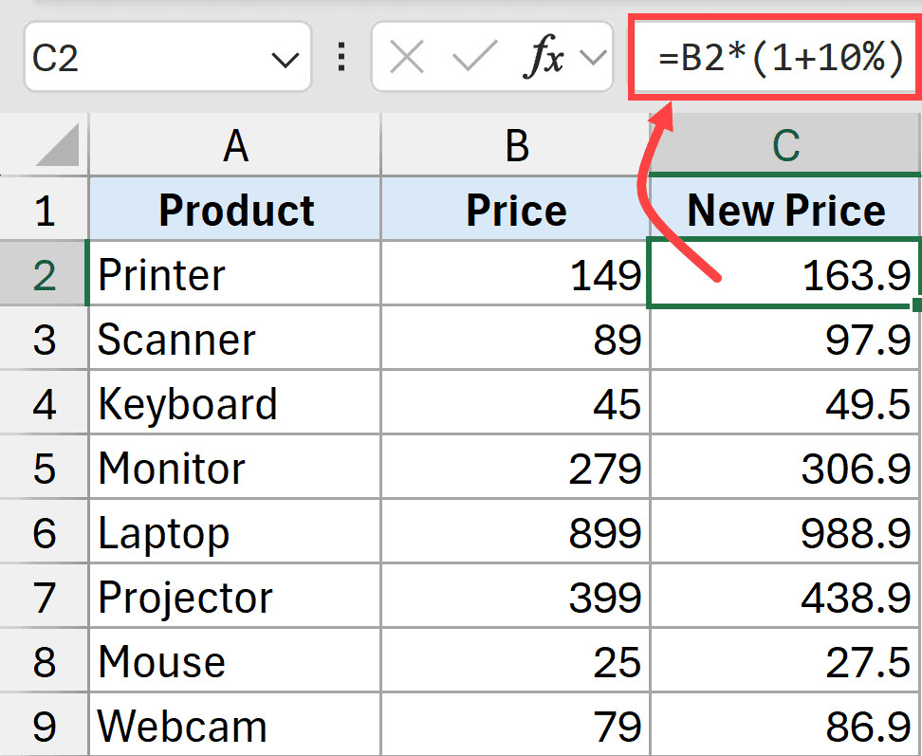The height and width of the screenshot is (756, 922).
Task: Click the Price cell showing 399
Action: click(x=516, y=598)
